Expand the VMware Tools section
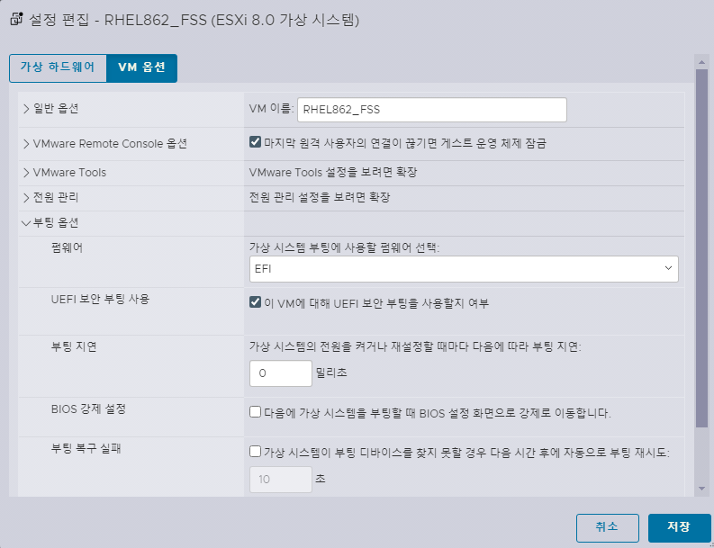This screenshot has height=548, width=714. coord(26,173)
